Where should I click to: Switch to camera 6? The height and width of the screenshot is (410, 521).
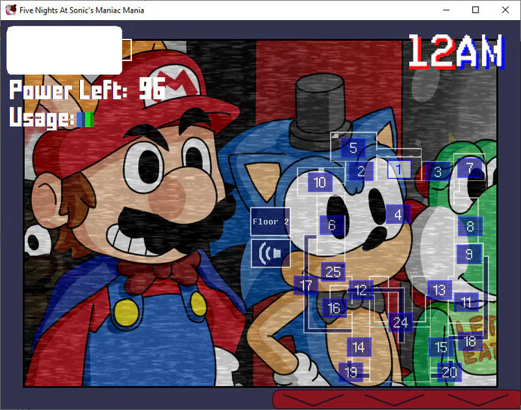point(331,225)
